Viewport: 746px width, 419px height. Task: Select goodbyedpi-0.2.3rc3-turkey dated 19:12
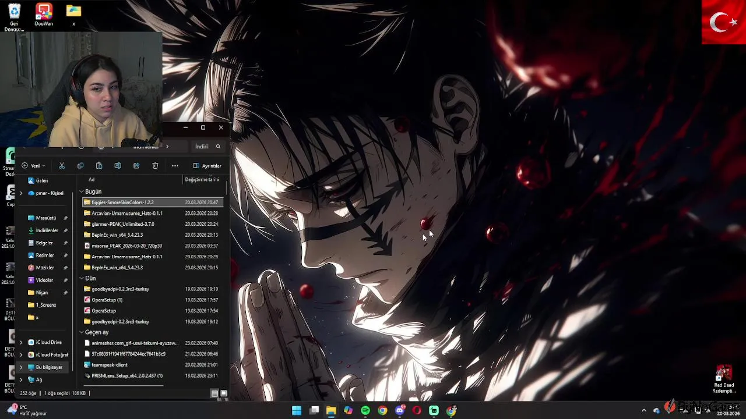(x=153, y=321)
